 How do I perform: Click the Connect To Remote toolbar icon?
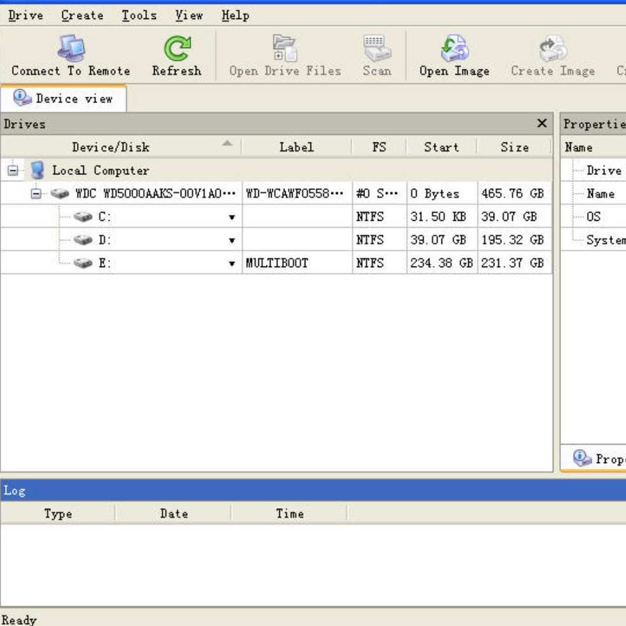(71, 48)
